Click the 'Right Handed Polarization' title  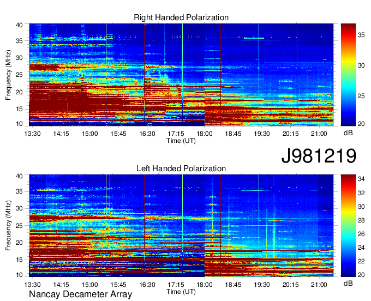click(x=181, y=17)
